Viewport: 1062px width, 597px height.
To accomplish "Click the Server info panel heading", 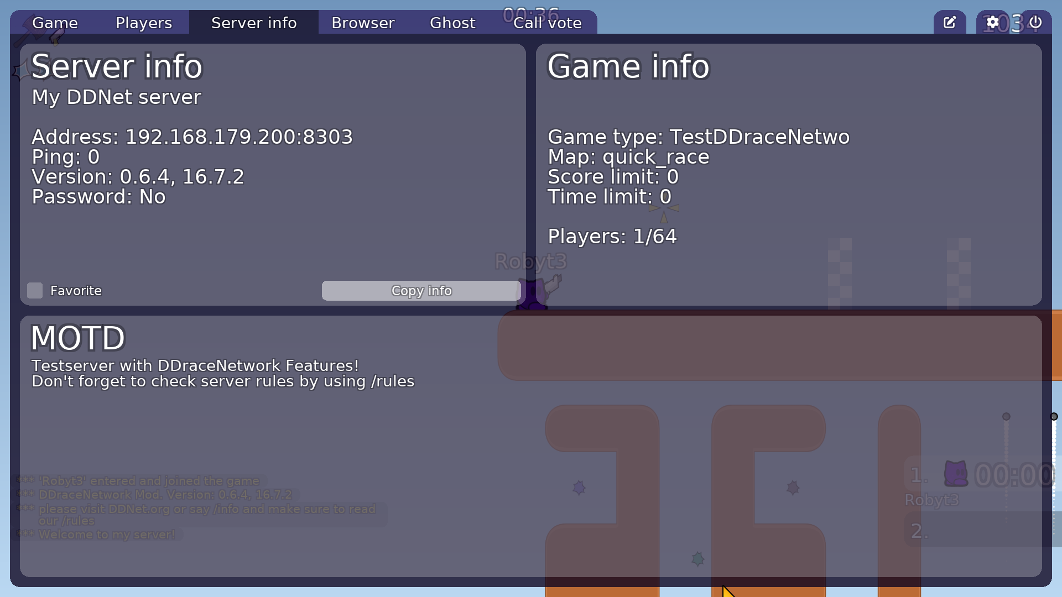I will tap(117, 66).
